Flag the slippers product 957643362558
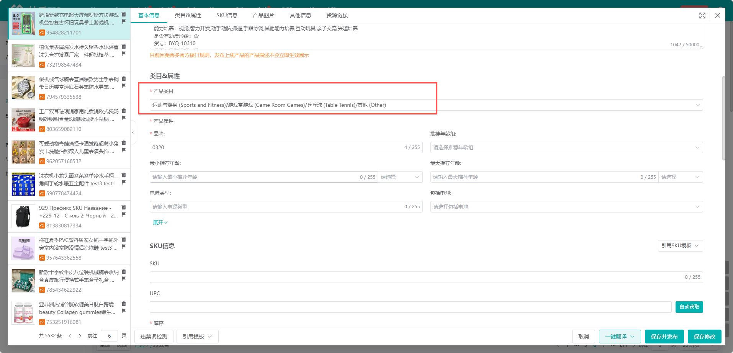This screenshot has height=353, width=733. pyautogui.click(x=124, y=247)
